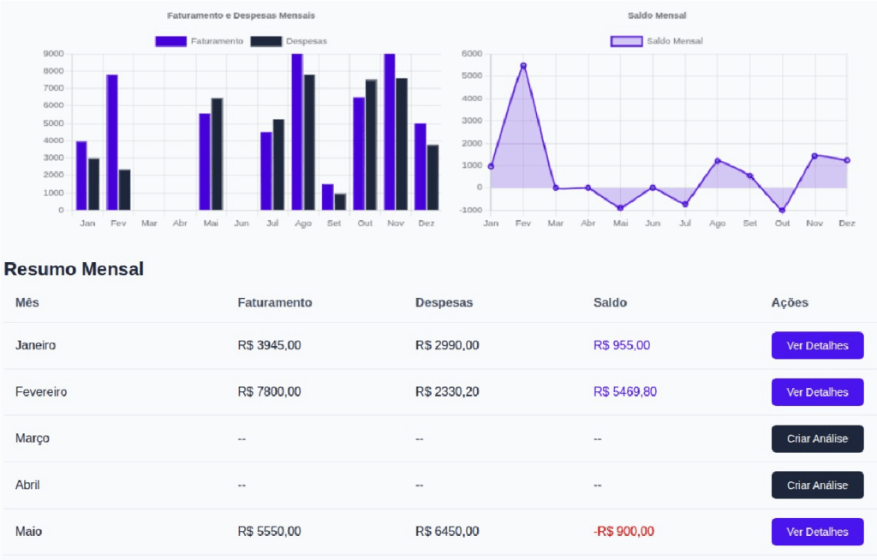
Task: Click the Ago data point on Saldo chart
Action: click(718, 161)
